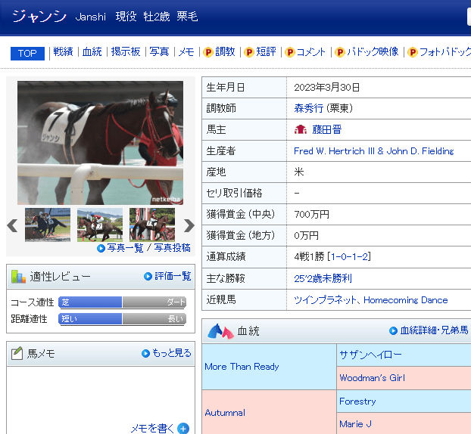The image size is (471, 434).
Task: Open Forestry pedigree link
Action: point(357,401)
